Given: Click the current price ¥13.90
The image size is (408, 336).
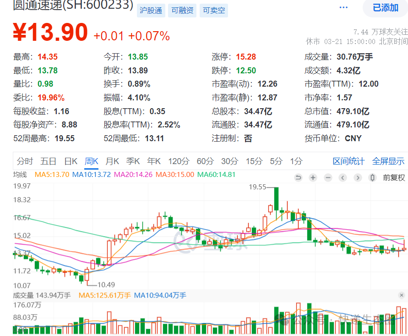Looking at the screenshot, I should pyautogui.click(x=50, y=33).
